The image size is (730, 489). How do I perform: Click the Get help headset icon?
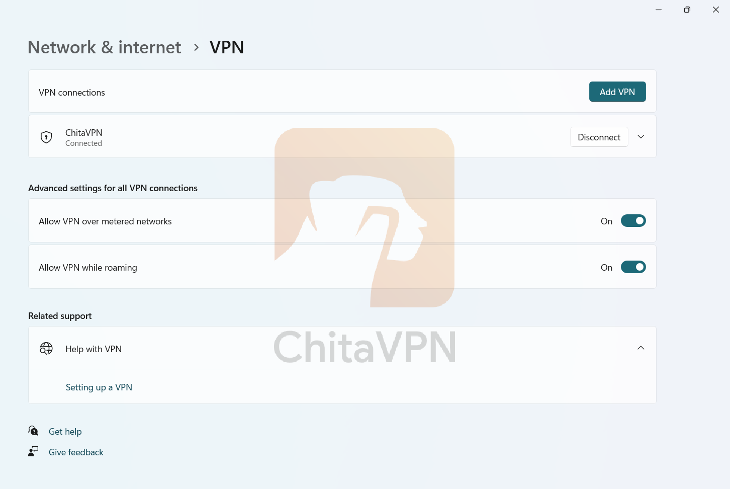(x=33, y=431)
